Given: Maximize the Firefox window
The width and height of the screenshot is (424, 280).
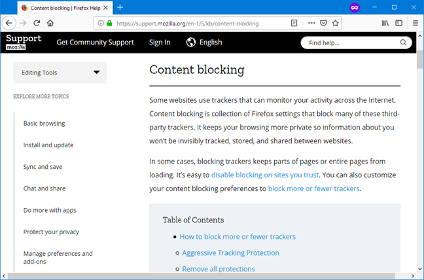Looking at the screenshot, I should coord(394,7).
